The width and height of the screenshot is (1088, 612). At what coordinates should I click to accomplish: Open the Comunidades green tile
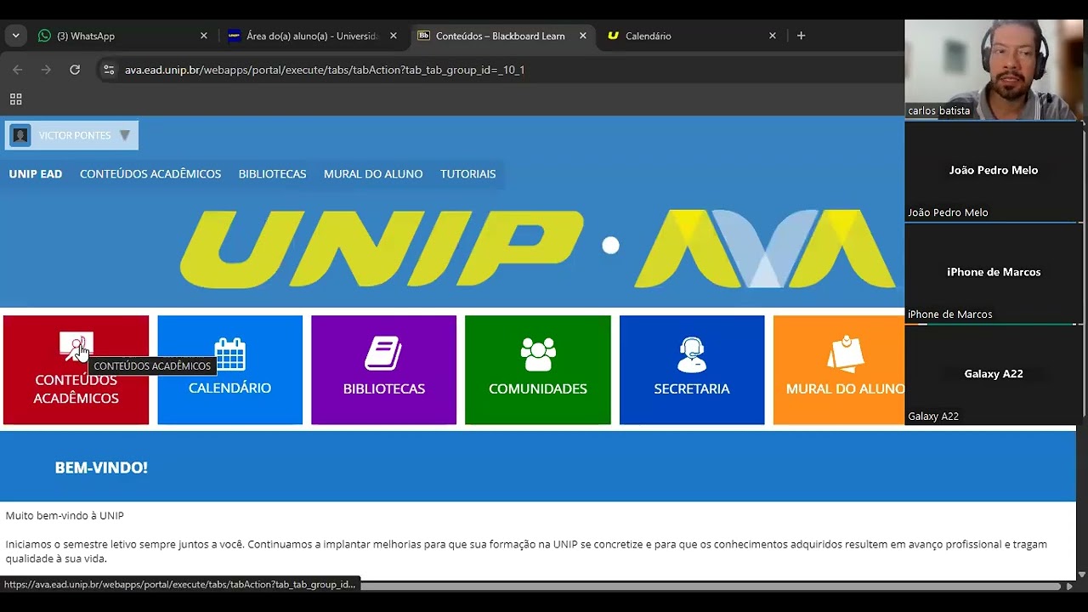pos(537,370)
